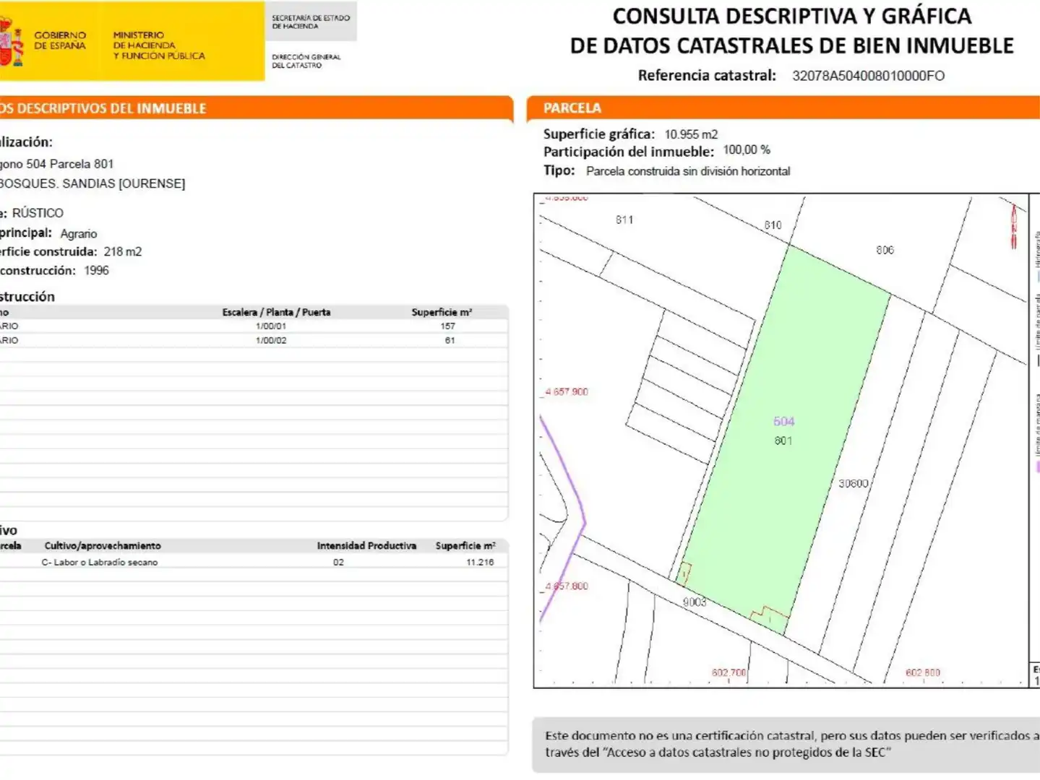Image resolution: width=1040 pixels, height=780 pixels.
Task: Click the surface value '61'
Action: (x=450, y=340)
